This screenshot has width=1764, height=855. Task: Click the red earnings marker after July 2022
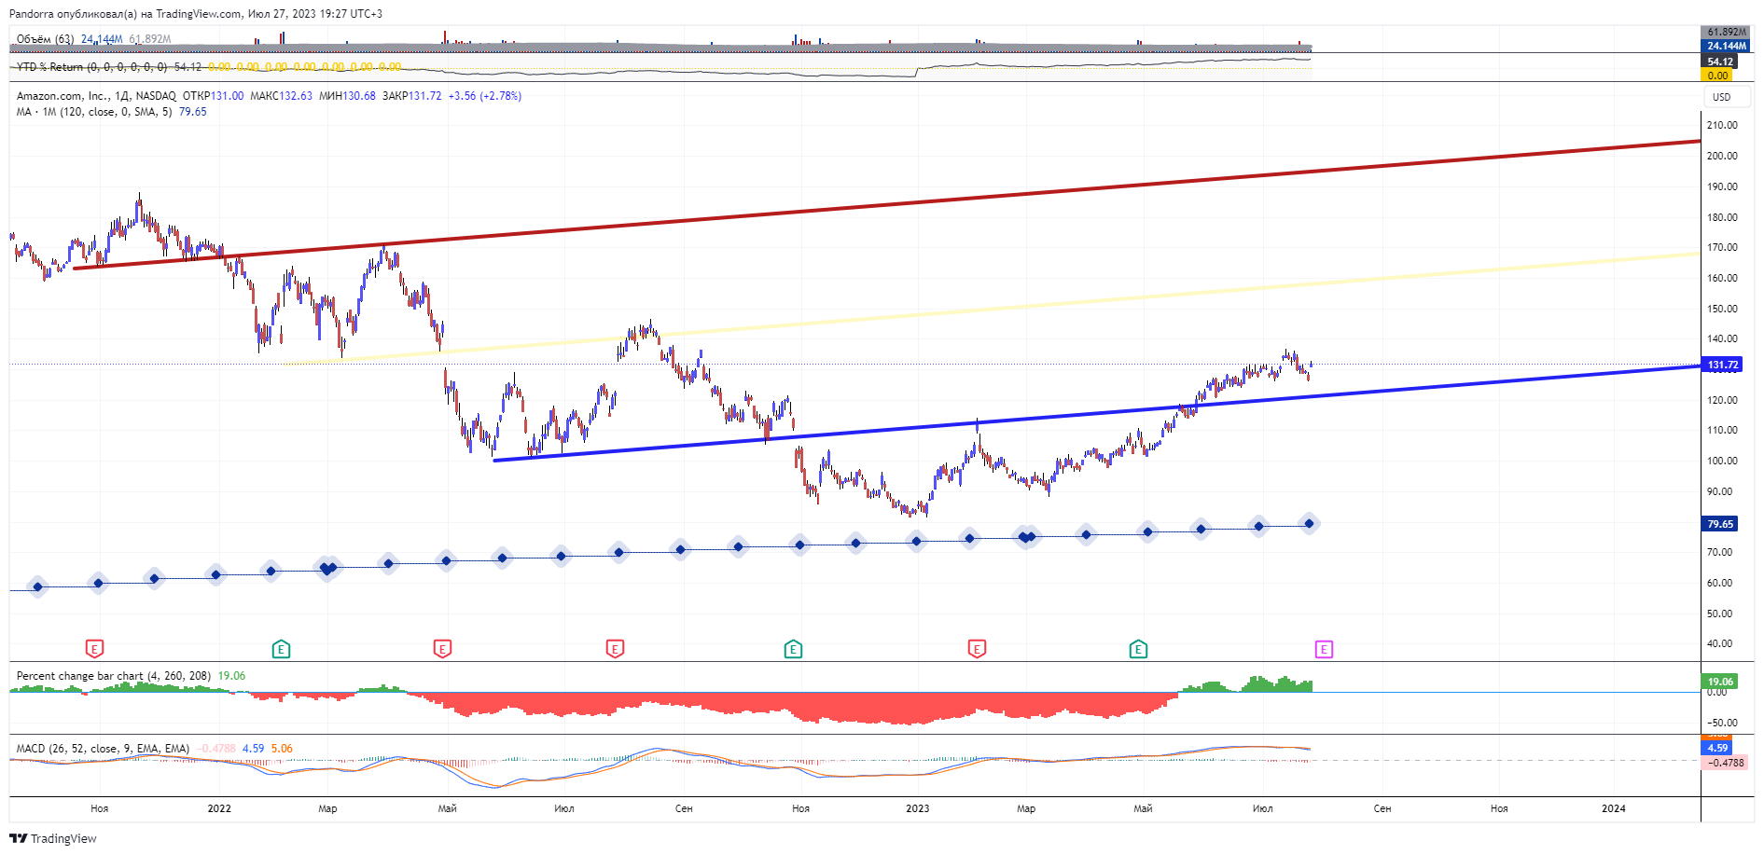pos(615,648)
